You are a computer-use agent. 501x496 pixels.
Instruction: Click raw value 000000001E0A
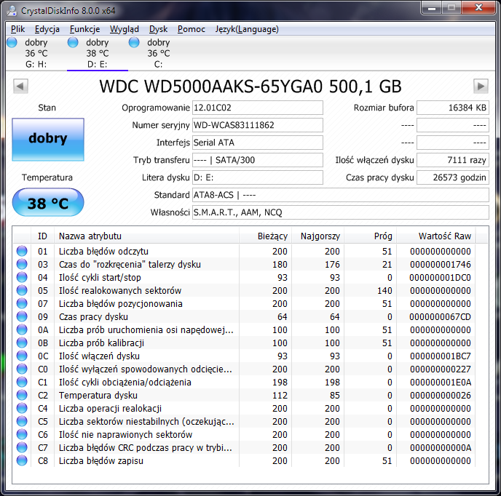pyautogui.click(x=441, y=383)
